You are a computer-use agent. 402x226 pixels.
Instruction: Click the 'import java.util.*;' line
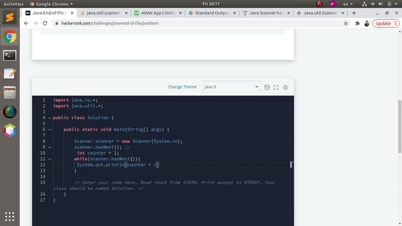78,106
